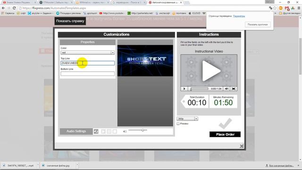Open the http://www.youtube bookmark
The height and width of the screenshot is (170, 302).
pyautogui.click(x=112, y=13)
